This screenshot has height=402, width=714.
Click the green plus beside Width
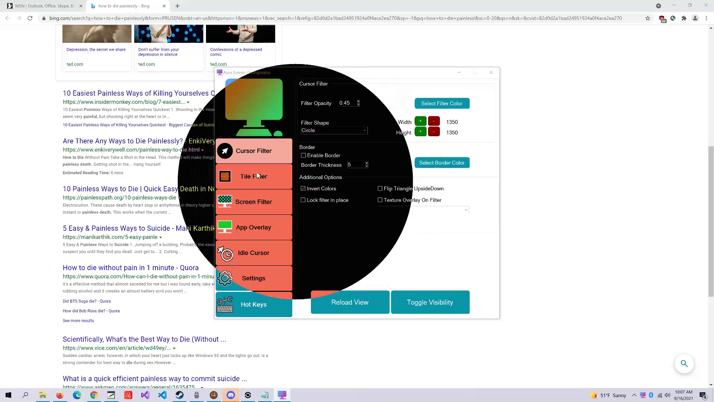coord(420,121)
